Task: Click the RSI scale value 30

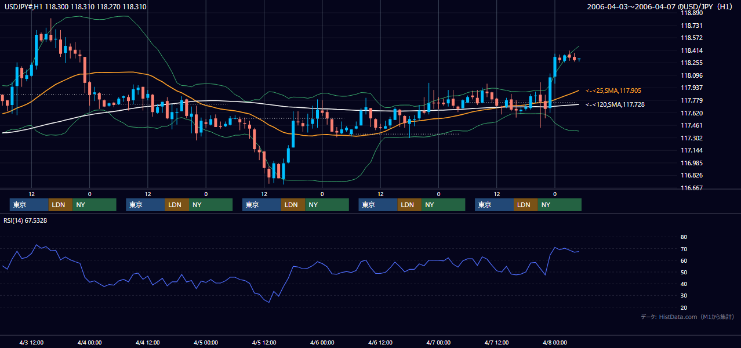Action: pyautogui.click(x=684, y=296)
